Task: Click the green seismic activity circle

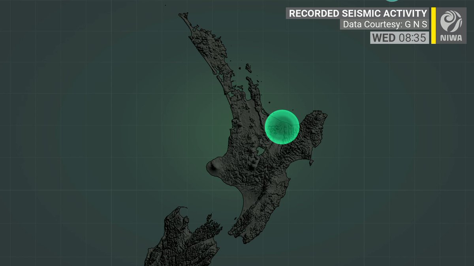Action: pos(282,126)
